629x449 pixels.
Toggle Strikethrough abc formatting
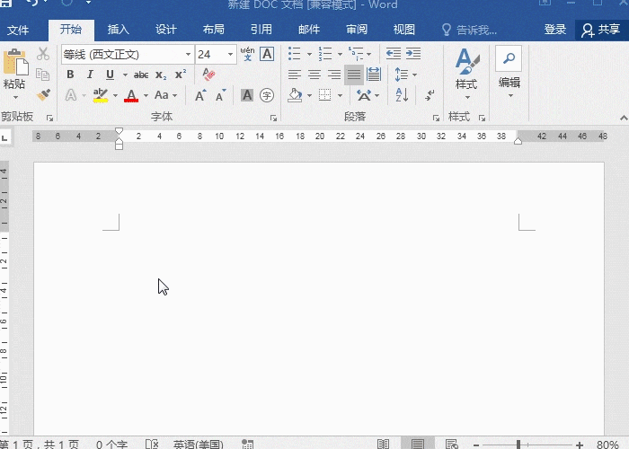point(141,75)
